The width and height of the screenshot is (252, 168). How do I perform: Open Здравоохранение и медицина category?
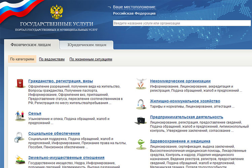[180, 141]
